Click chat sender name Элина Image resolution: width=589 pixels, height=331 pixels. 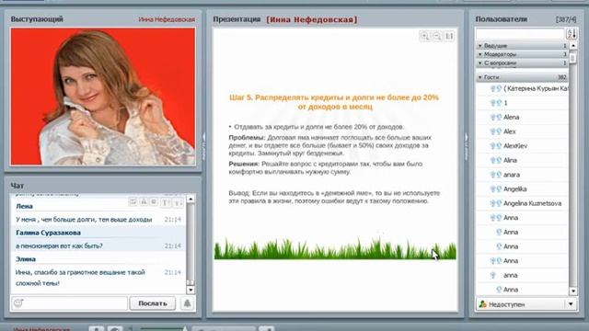point(26,259)
